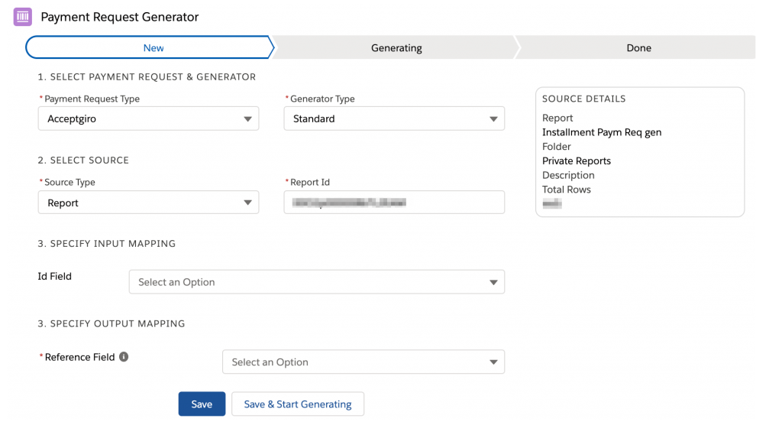The height and width of the screenshot is (438, 782).
Task: Click the Select Payment Request & Generator heading
Action: 147,77
